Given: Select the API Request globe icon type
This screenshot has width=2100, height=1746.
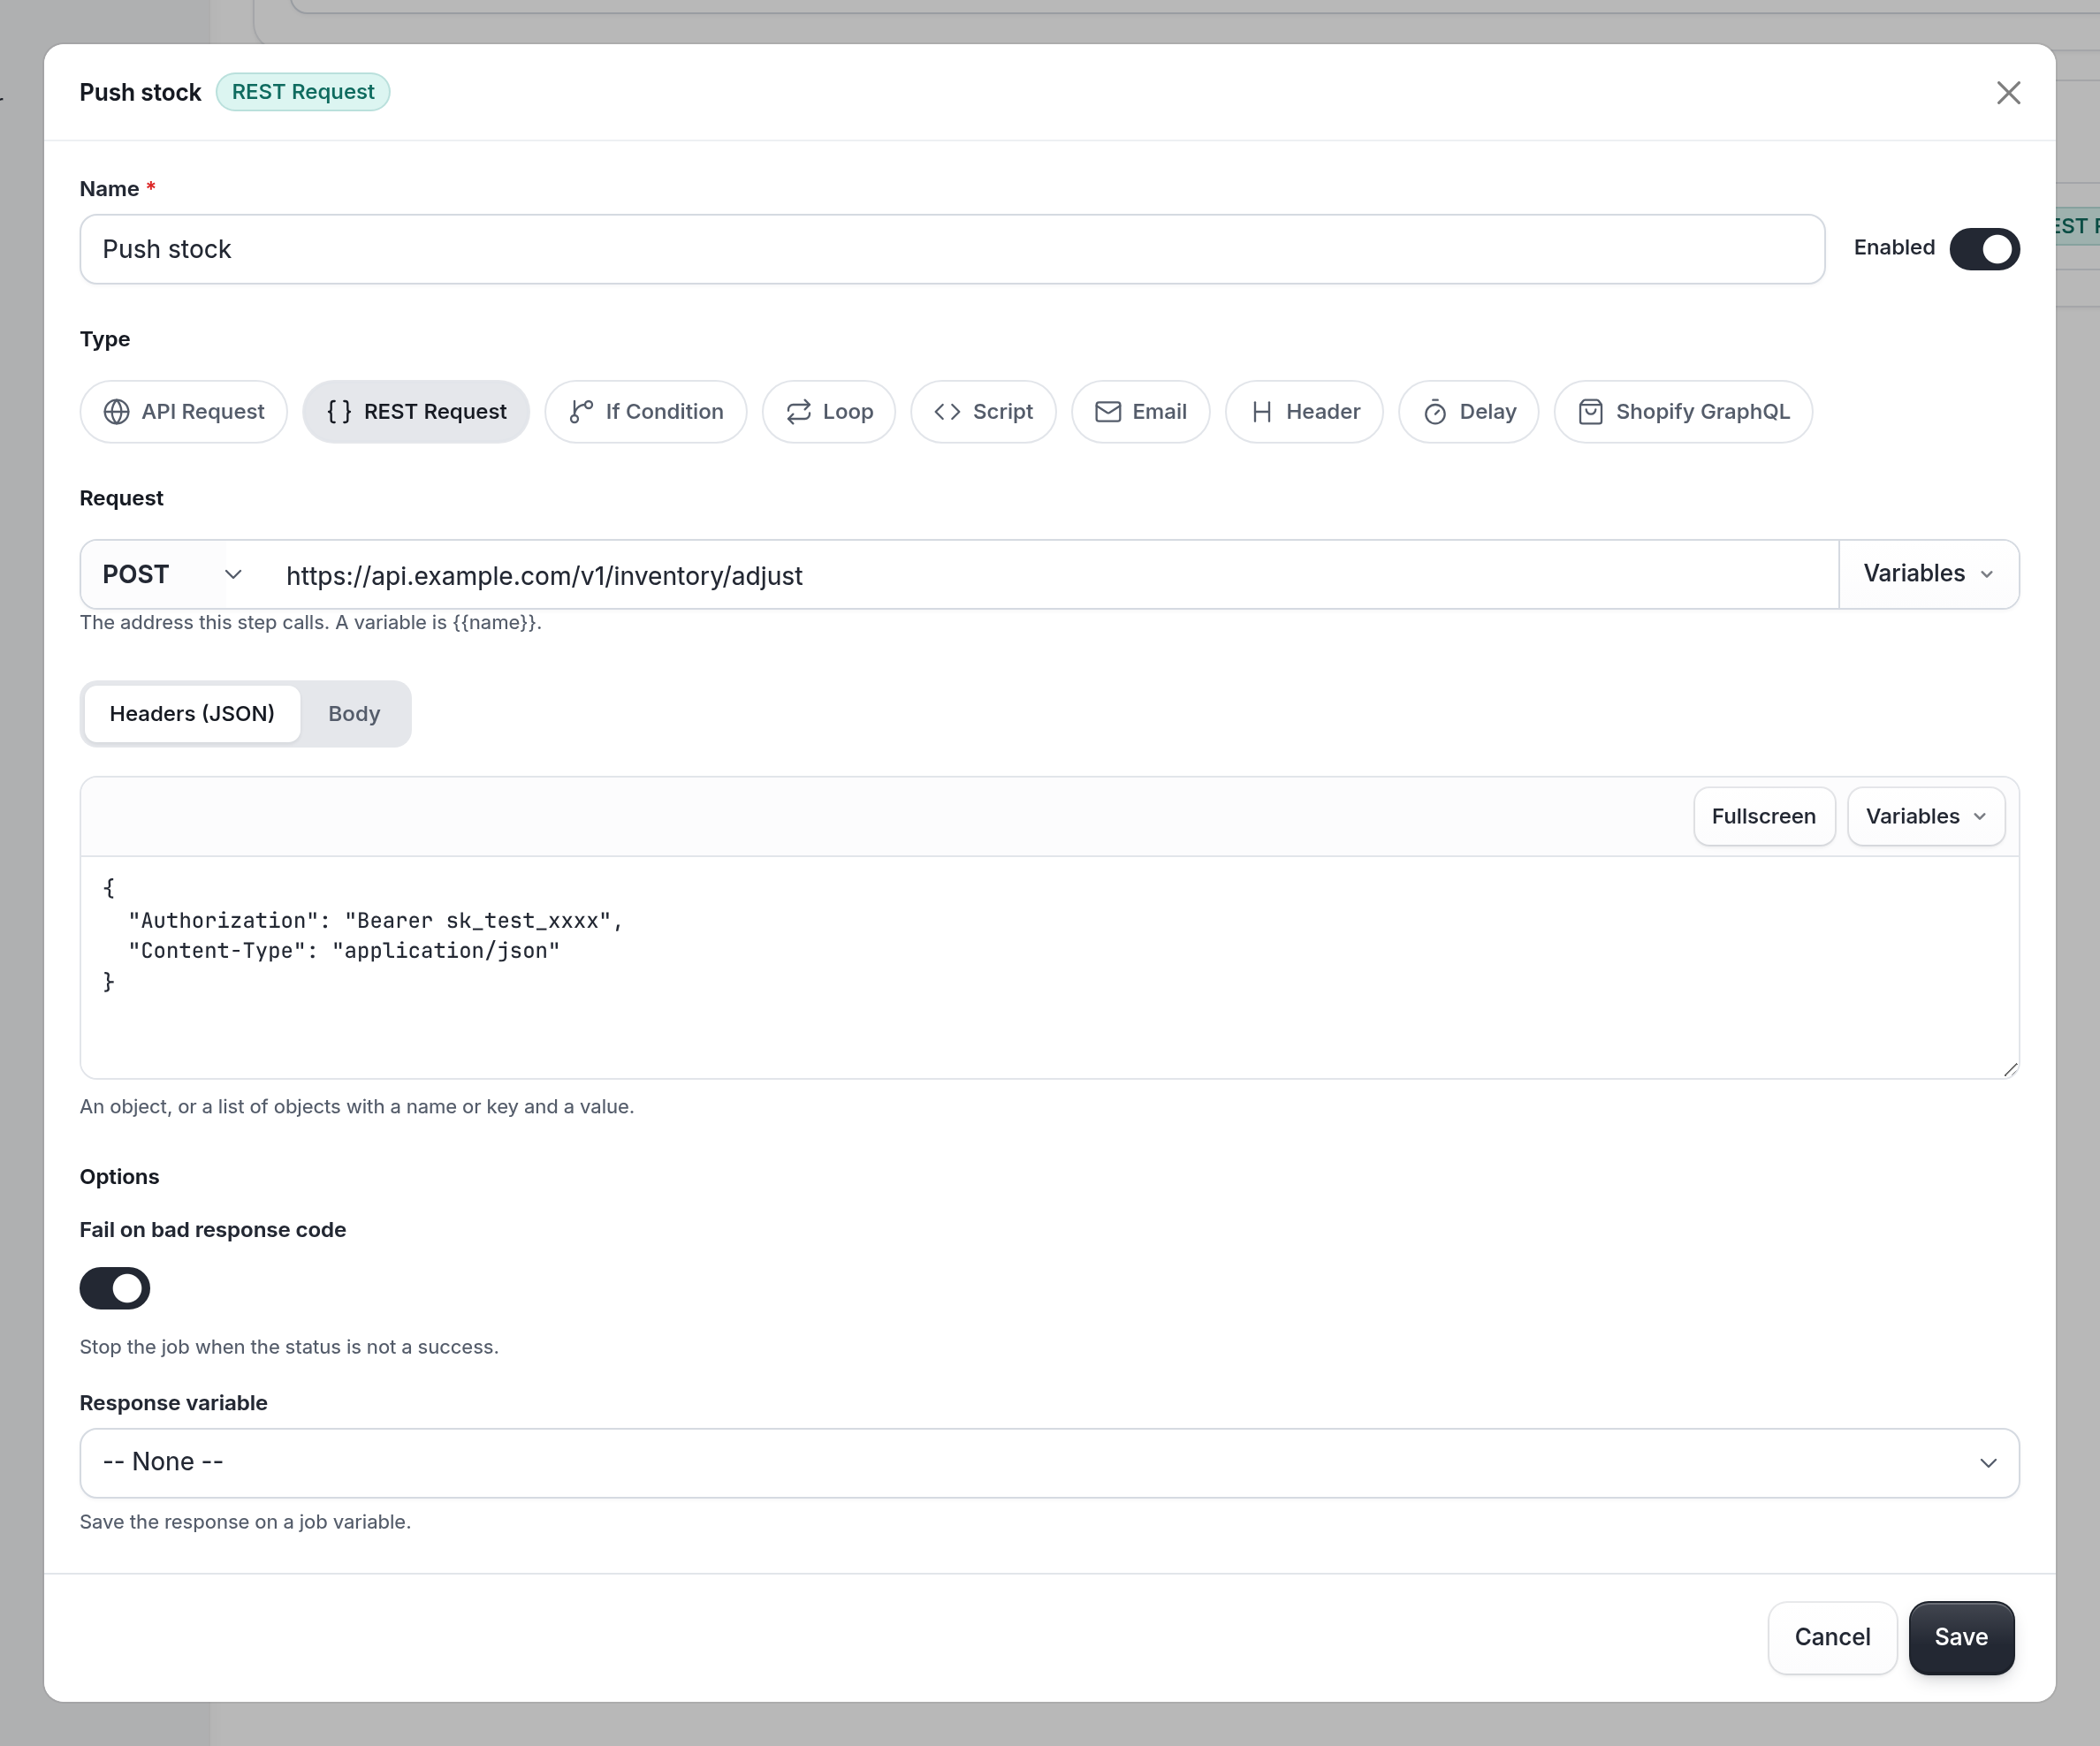Looking at the screenshot, I should [x=183, y=412].
